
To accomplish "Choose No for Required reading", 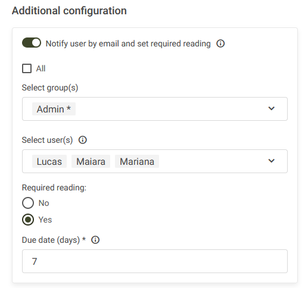I will click(x=28, y=203).
